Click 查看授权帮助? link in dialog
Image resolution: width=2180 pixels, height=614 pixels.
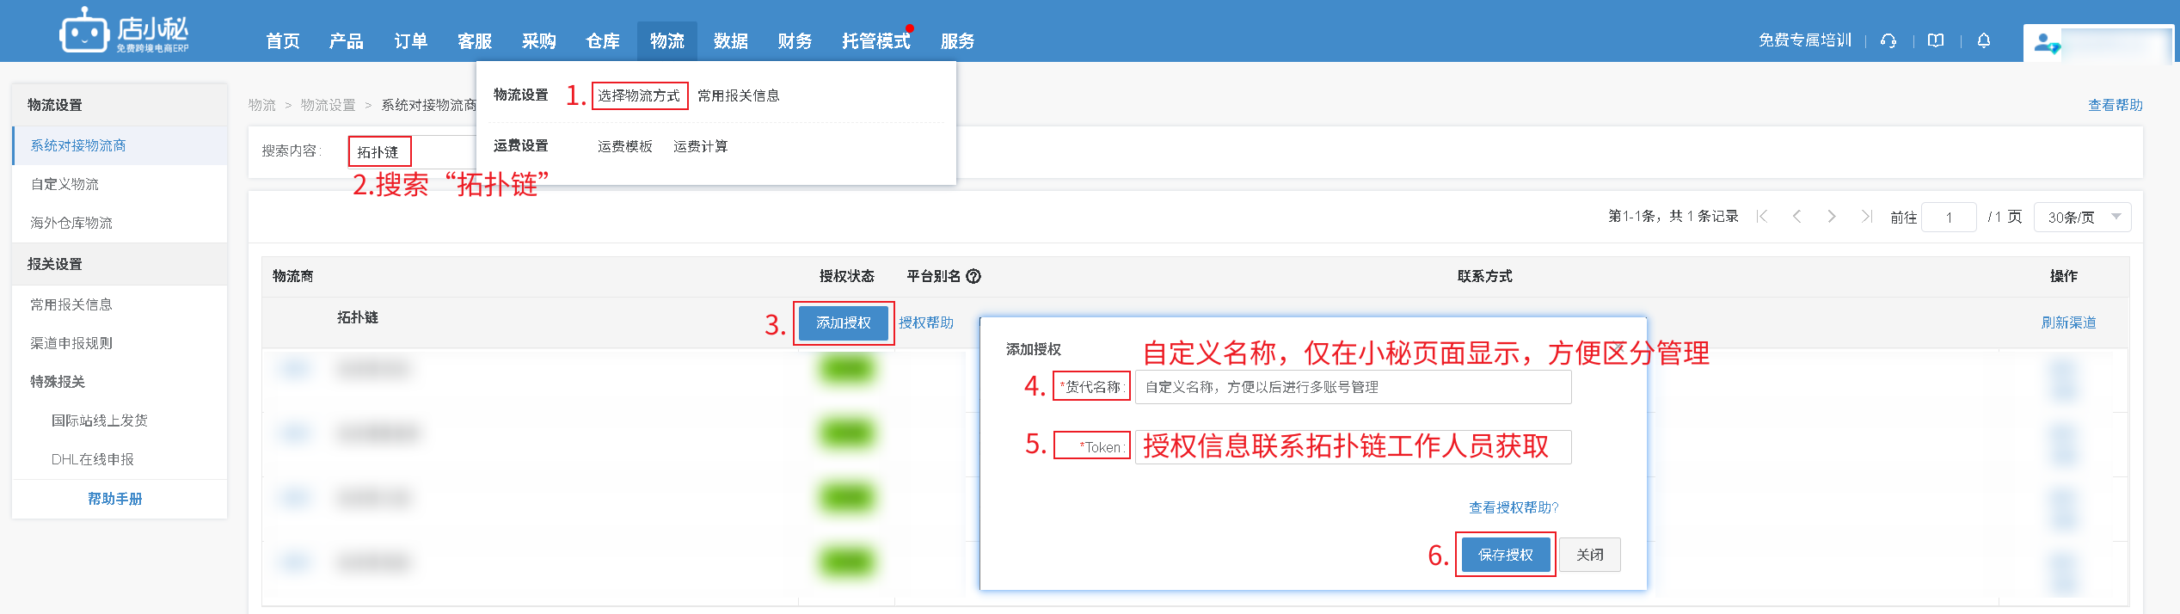click(1514, 507)
